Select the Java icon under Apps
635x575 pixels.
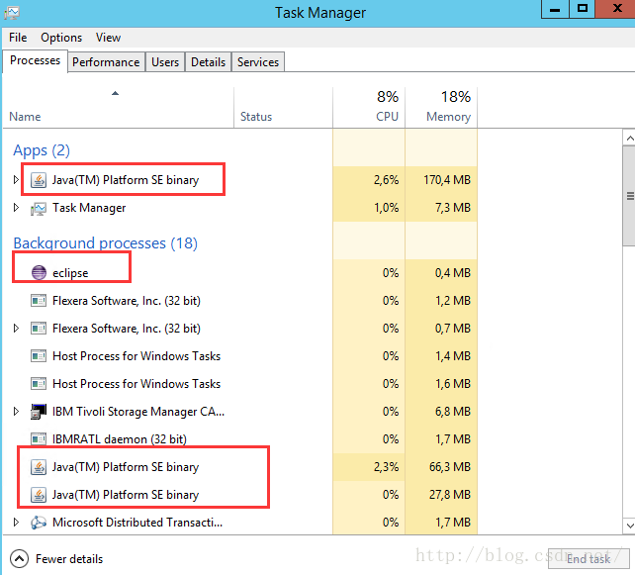click(39, 180)
